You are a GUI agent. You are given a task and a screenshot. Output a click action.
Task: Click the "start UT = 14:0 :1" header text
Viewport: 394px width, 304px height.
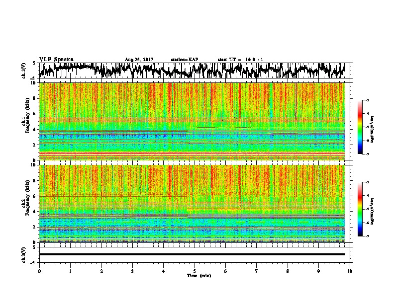[240, 60]
